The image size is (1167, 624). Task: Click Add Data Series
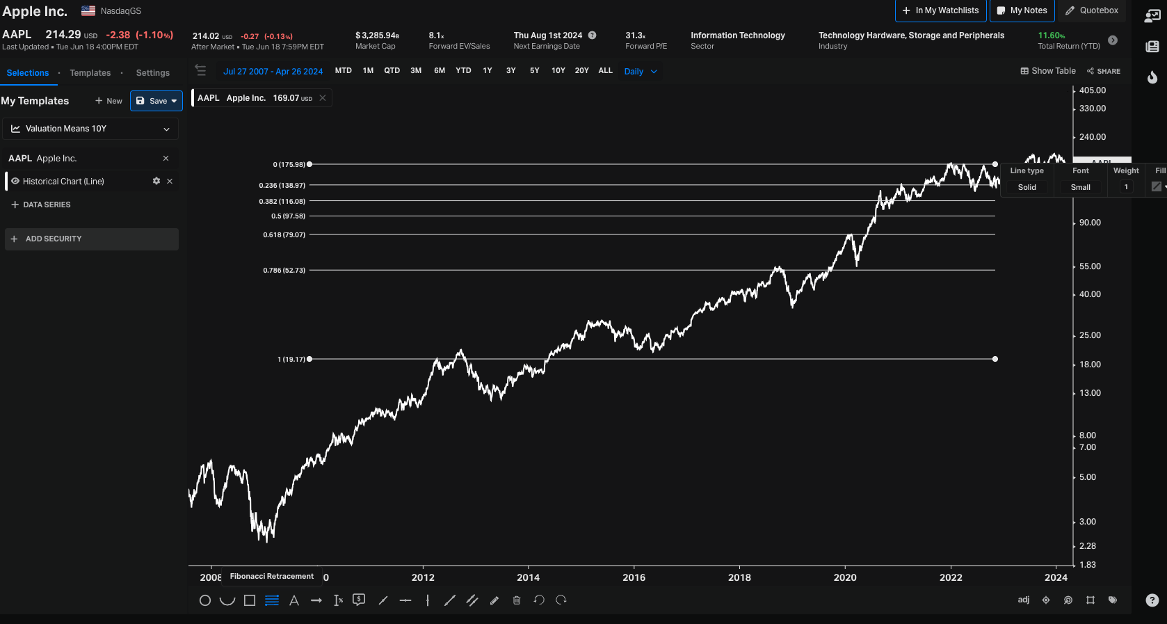tap(41, 205)
